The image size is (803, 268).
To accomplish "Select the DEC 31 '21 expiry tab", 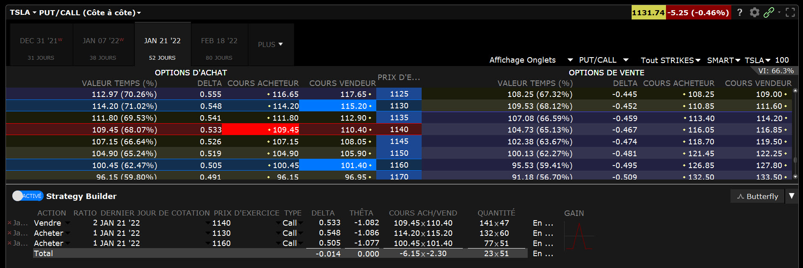I will [41, 45].
